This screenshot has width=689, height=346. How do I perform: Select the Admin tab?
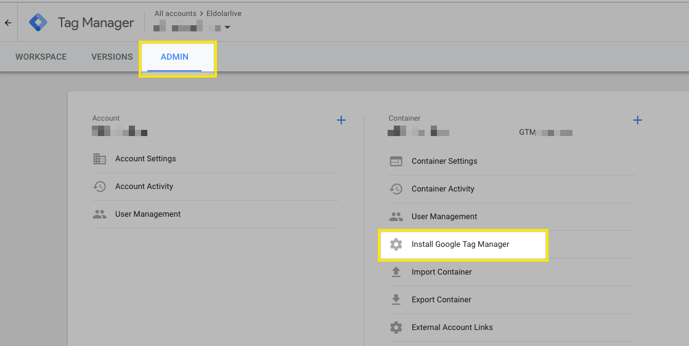point(174,57)
